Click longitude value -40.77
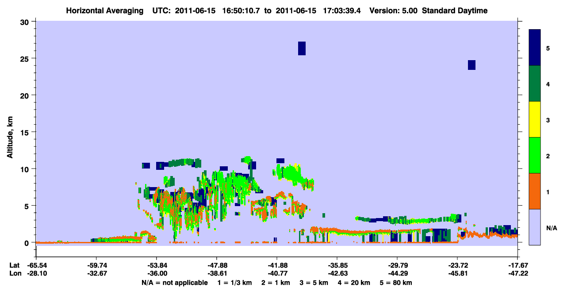The height and width of the screenshot is (295, 575). pos(277,273)
